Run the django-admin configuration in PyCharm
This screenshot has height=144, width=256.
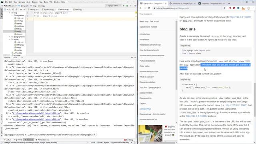[124, 6]
